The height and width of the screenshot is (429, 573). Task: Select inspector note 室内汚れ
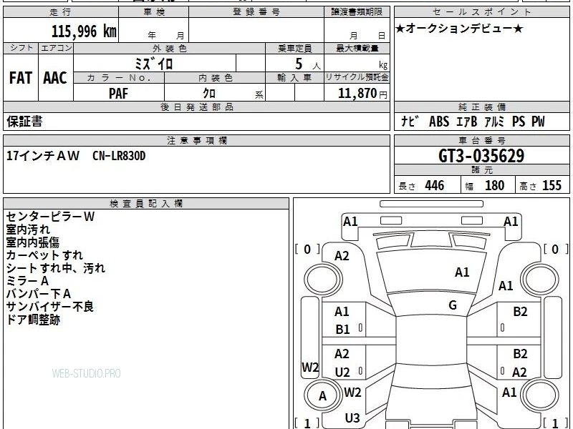coord(28,230)
